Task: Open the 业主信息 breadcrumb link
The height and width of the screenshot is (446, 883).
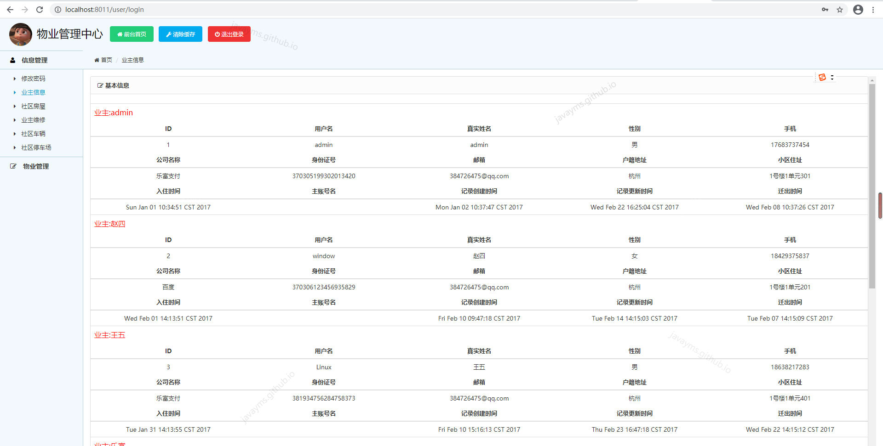Action: point(132,60)
